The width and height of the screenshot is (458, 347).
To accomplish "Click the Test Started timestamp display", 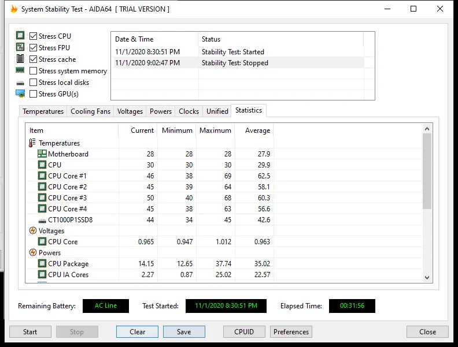I will pos(226,305).
